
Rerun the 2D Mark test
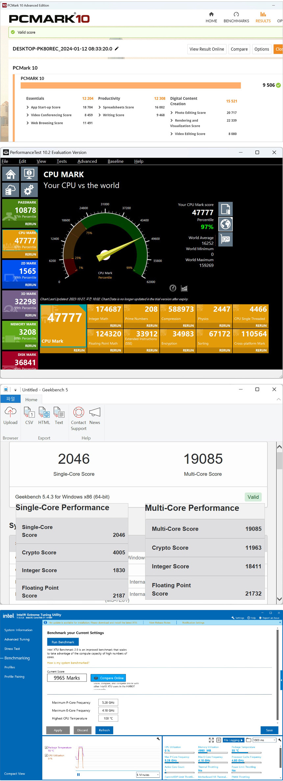[x=31, y=285]
